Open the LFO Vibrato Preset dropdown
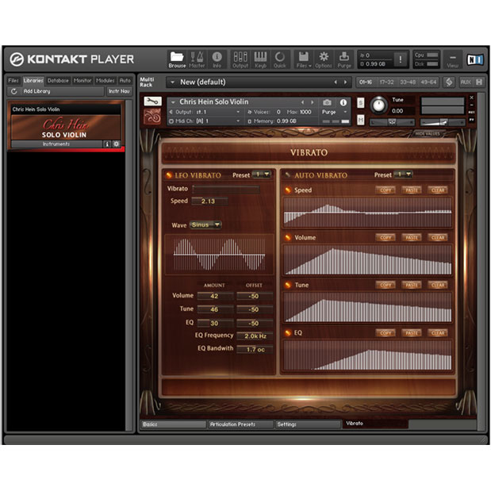Image resolution: width=491 pixels, height=491 pixels. click(x=262, y=175)
